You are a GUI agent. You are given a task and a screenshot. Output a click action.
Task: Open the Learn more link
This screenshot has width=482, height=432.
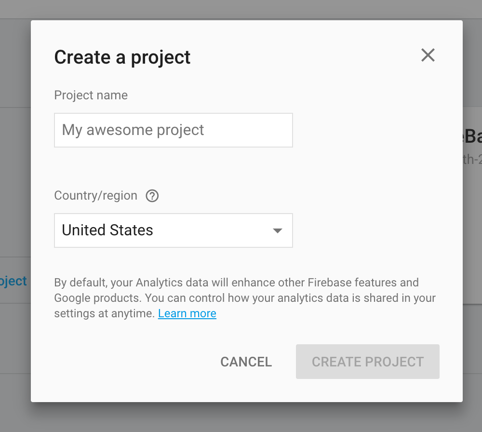point(187,313)
